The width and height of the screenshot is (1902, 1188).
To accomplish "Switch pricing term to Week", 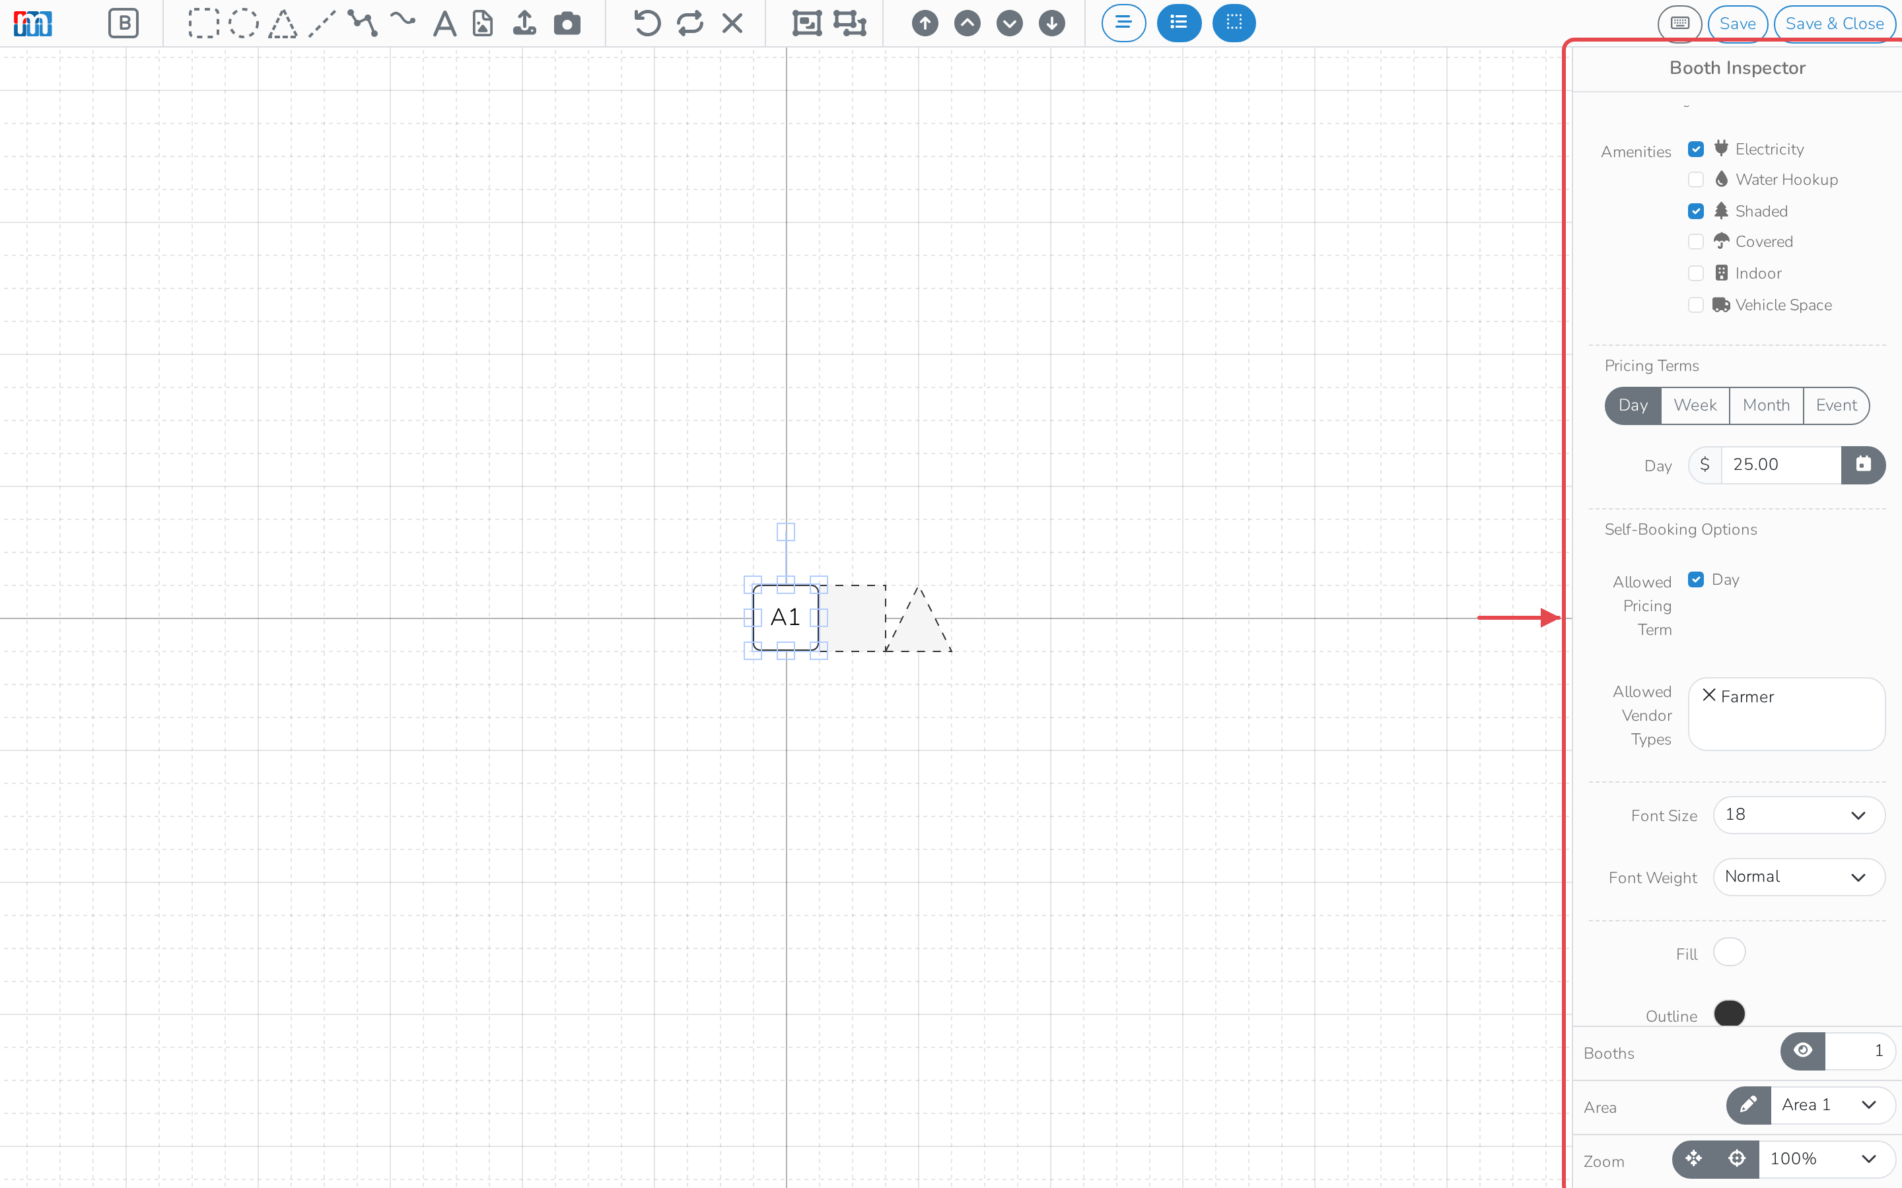I will click(1695, 405).
